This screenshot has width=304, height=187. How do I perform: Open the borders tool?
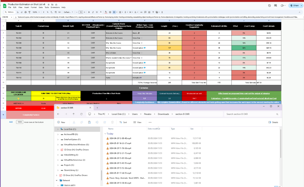point(110,12)
